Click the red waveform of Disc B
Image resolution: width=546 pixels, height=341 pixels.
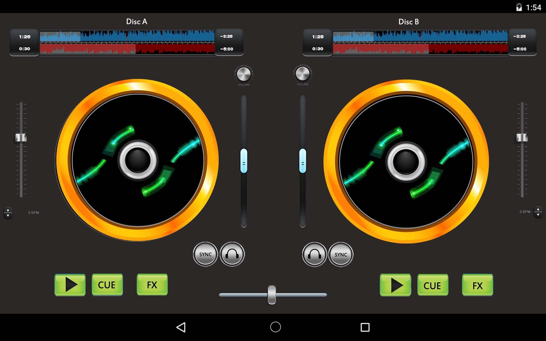tap(420, 49)
